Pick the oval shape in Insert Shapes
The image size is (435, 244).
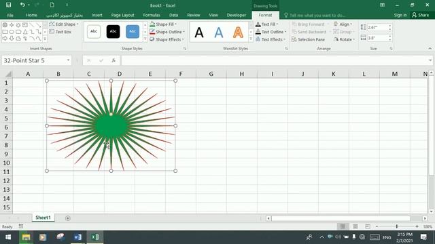(x=12, y=32)
